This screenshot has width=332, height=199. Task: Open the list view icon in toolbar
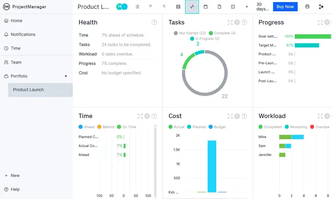coord(137,7)
